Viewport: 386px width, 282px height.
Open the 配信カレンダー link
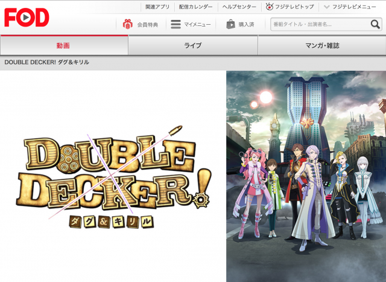click(195, 7)
